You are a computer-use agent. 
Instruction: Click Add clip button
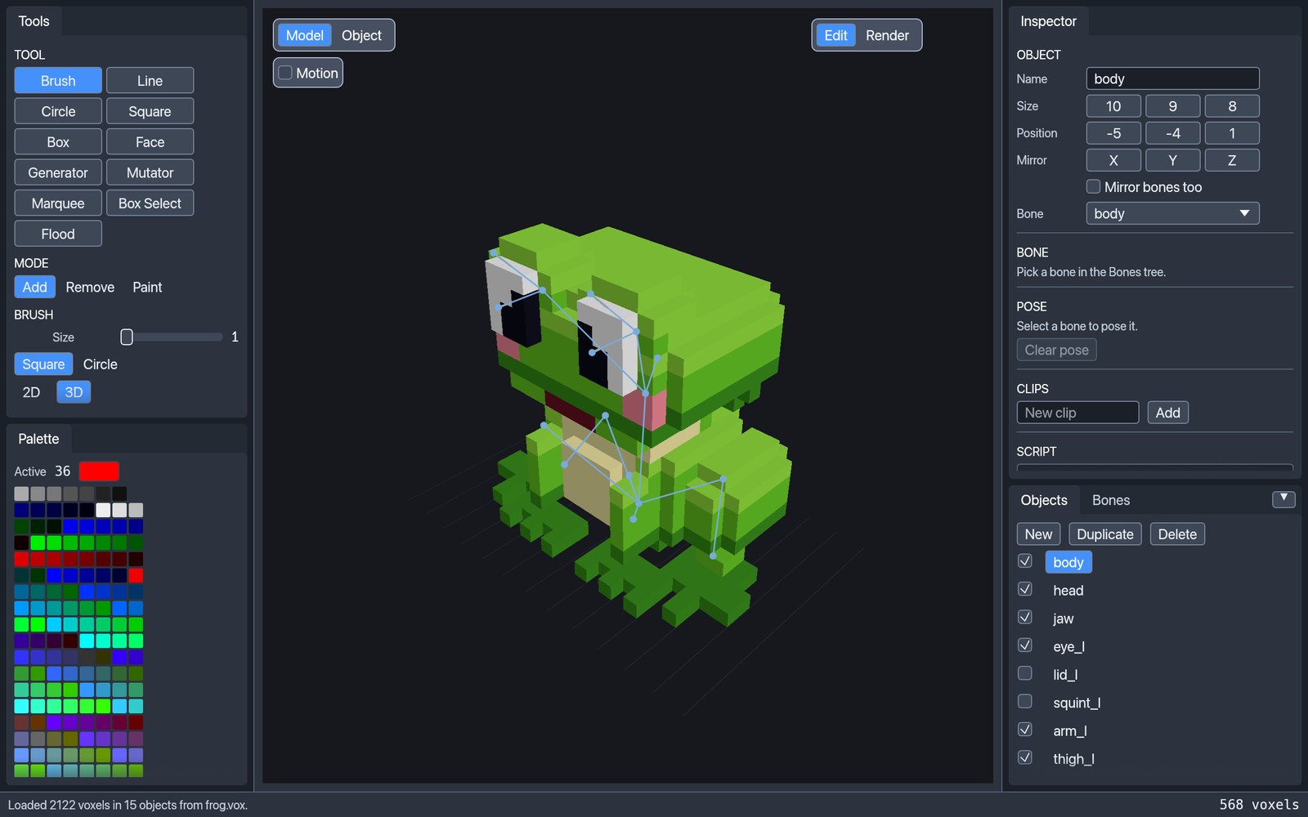(1167, 413)
